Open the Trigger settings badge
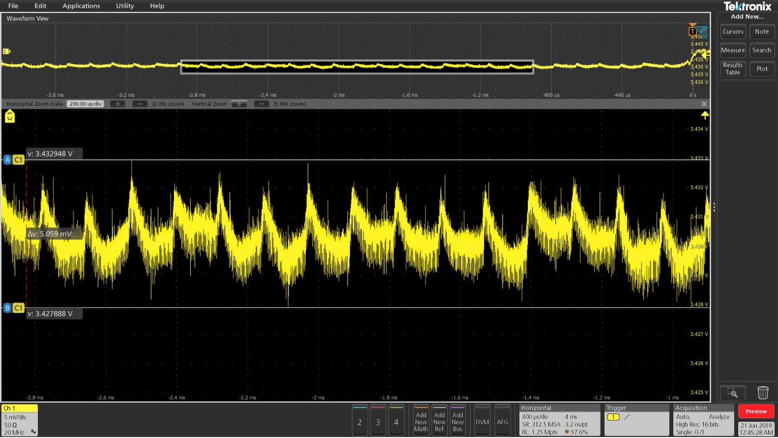This screenshot has height=438, width=778. coord(636,420)
